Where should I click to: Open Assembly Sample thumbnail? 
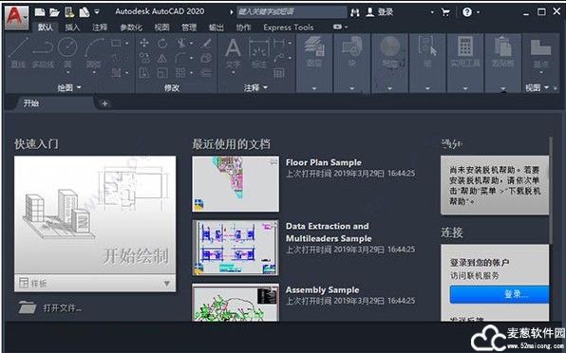click(236, 302)
